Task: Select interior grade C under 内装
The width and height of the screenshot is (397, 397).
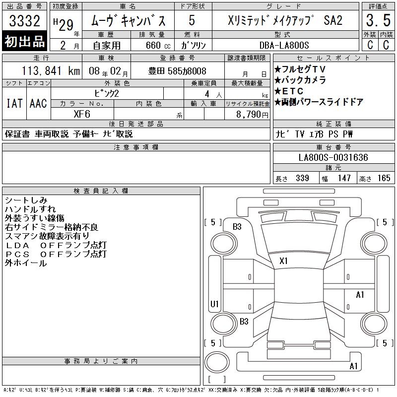Action: click(386, 45)
